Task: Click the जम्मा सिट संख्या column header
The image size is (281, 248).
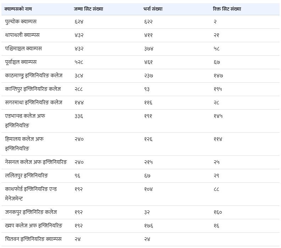Action: click(x=88, y=9)
